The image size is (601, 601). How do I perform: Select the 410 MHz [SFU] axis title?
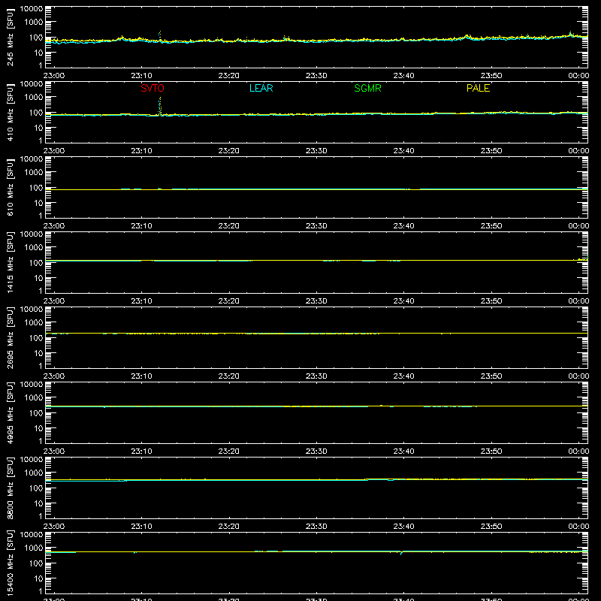click(11, 112)
